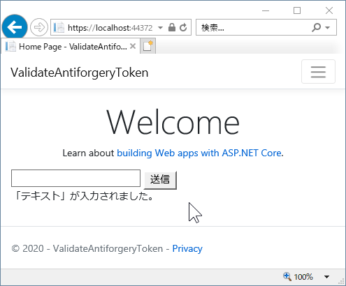Screen dimensions: 346x286
Task: Click the magnifier search icon
Action: point(316,27)
